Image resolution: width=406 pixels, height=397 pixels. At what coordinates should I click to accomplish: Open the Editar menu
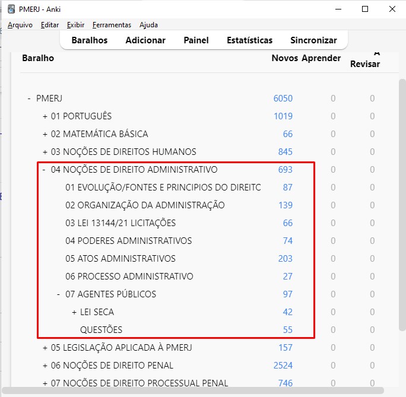(x=50, y=25)
